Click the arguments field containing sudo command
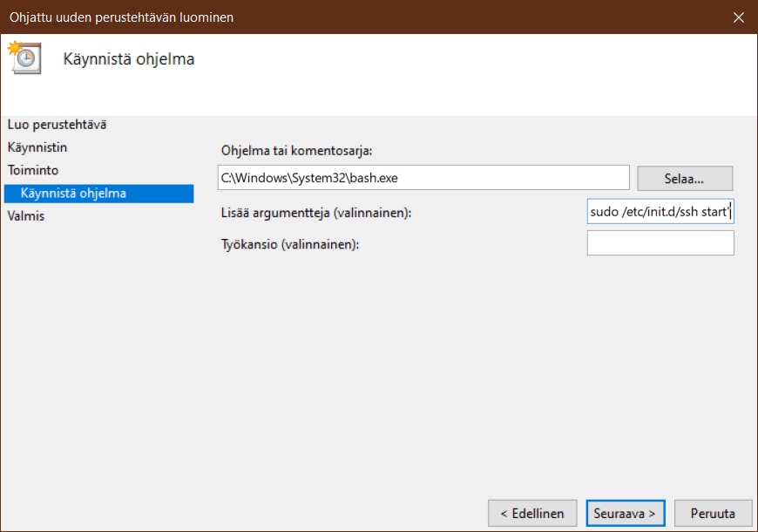Image resolution: width=758 pixels, height=532 pixels. coord(660,213)
